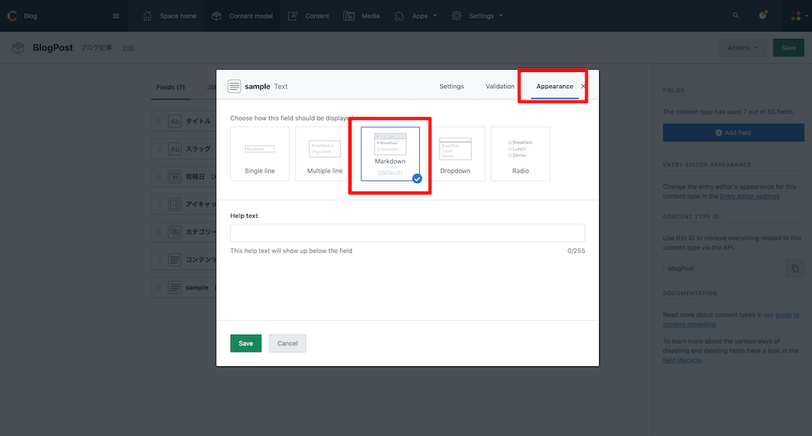
Task: Click the Edit link next to BlogPost
Action: point(128,48)
